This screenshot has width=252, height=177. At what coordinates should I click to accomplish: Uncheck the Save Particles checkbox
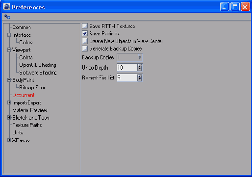coord(85,33)
